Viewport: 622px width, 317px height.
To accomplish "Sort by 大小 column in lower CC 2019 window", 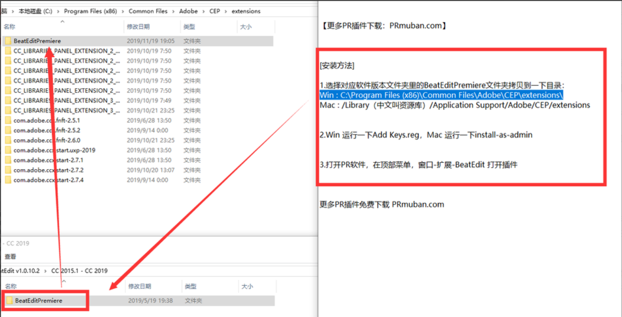I will 247,286.
